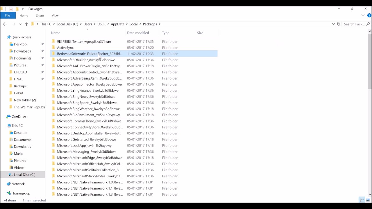The image size is (372, 209).
Task: Select This PC tree node
Action: 17,126
